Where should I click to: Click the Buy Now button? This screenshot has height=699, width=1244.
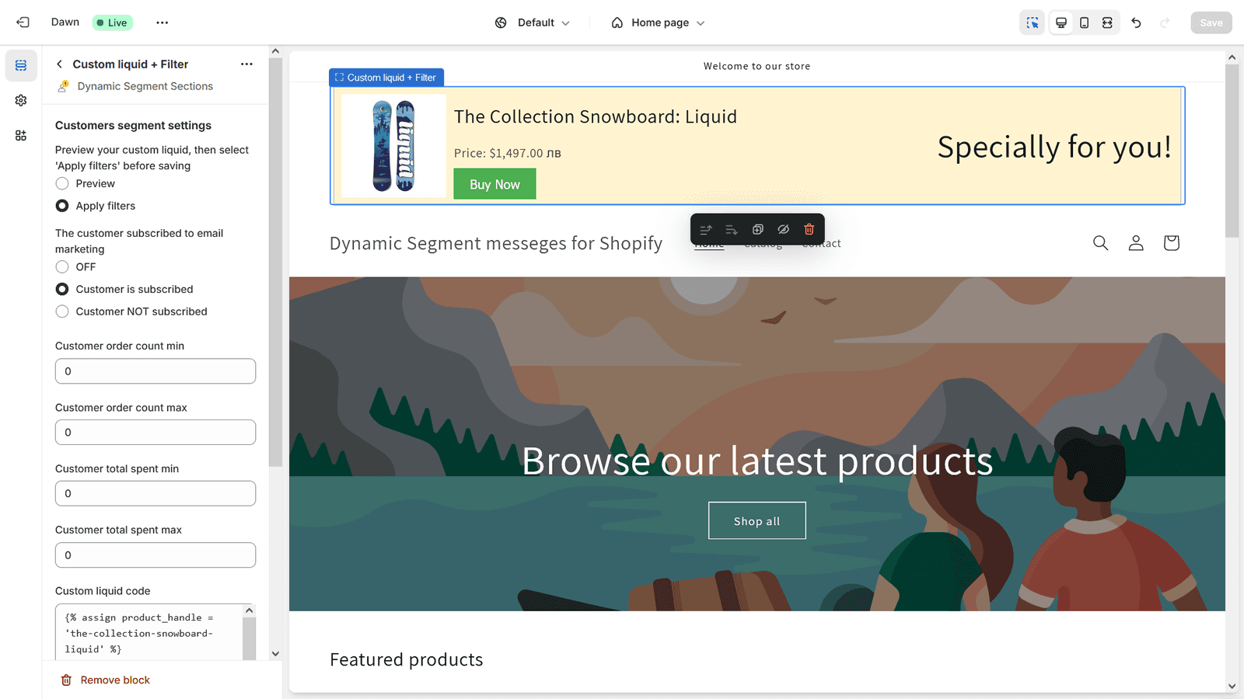pos(494,184)
